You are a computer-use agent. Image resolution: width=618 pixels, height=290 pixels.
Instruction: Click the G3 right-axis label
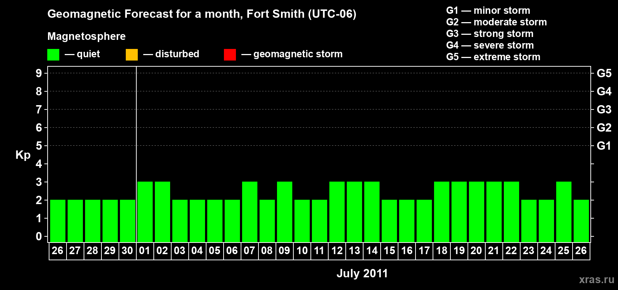point(604,109)
